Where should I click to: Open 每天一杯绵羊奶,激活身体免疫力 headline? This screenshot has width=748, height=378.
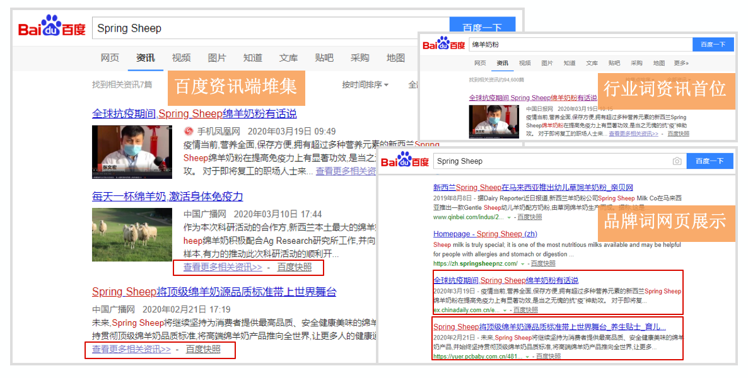(167, 196)
